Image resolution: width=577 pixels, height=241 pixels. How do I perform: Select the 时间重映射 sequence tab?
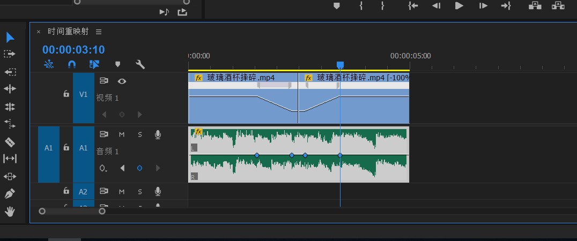coord(68,32)
